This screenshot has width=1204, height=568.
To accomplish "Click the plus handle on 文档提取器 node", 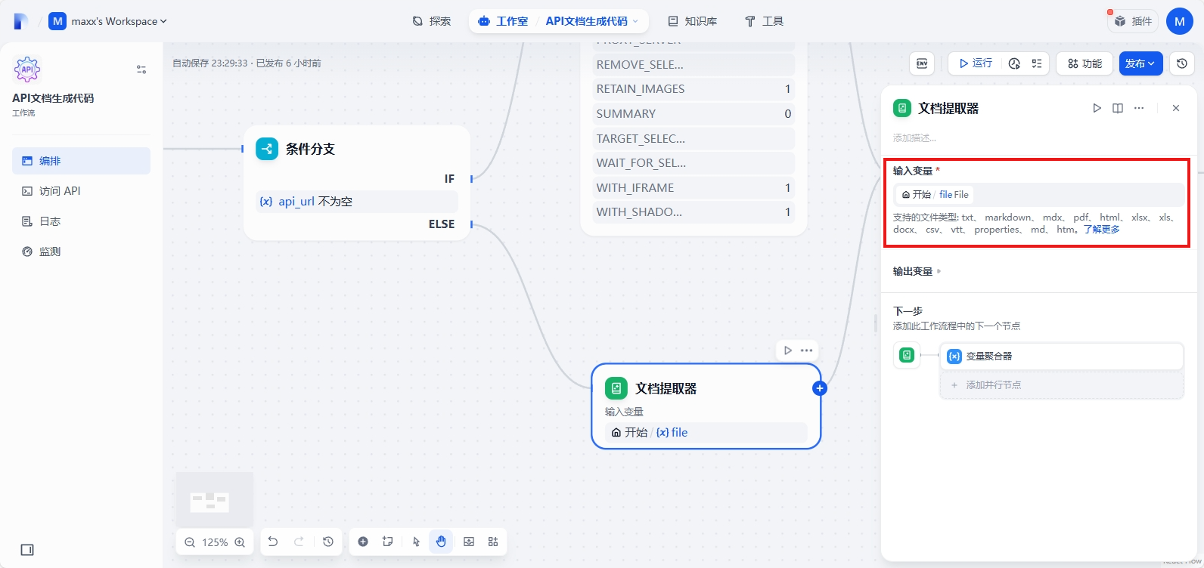I will (820, 388).
